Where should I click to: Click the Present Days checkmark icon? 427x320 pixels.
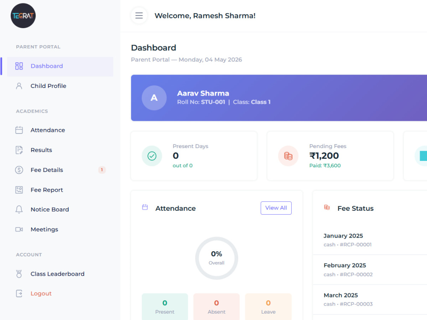click(152, 156)
